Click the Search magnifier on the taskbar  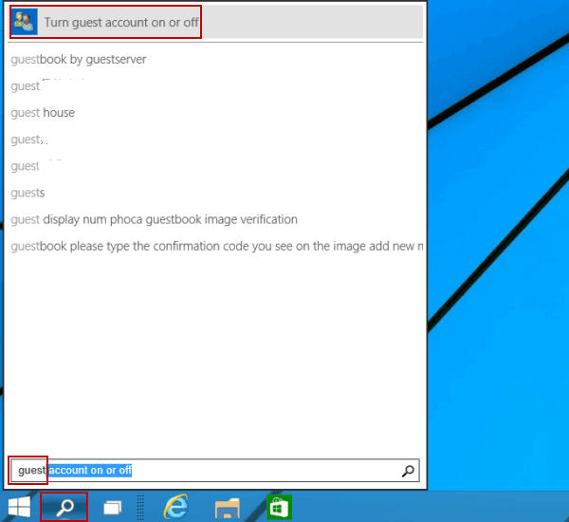point(64,507)
